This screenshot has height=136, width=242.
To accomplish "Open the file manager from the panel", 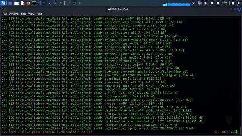I will point(16,3).
